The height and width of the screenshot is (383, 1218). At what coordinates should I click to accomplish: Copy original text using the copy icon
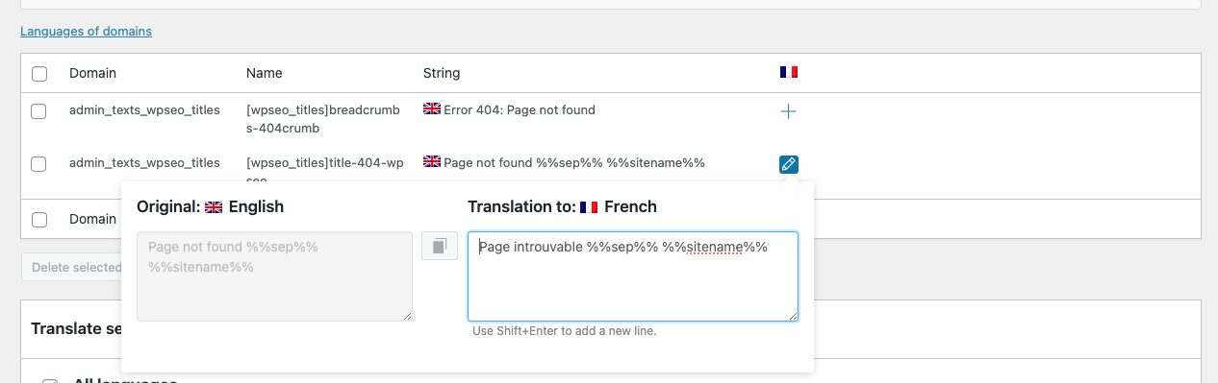tap(440, 246)
